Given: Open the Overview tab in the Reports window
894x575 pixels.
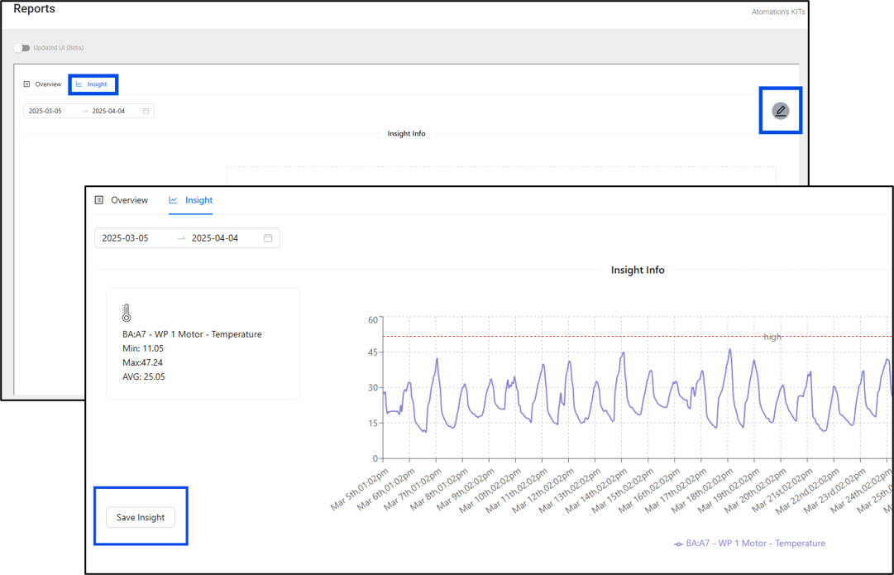Looking at the screenshot, I should tap(42, 84).
